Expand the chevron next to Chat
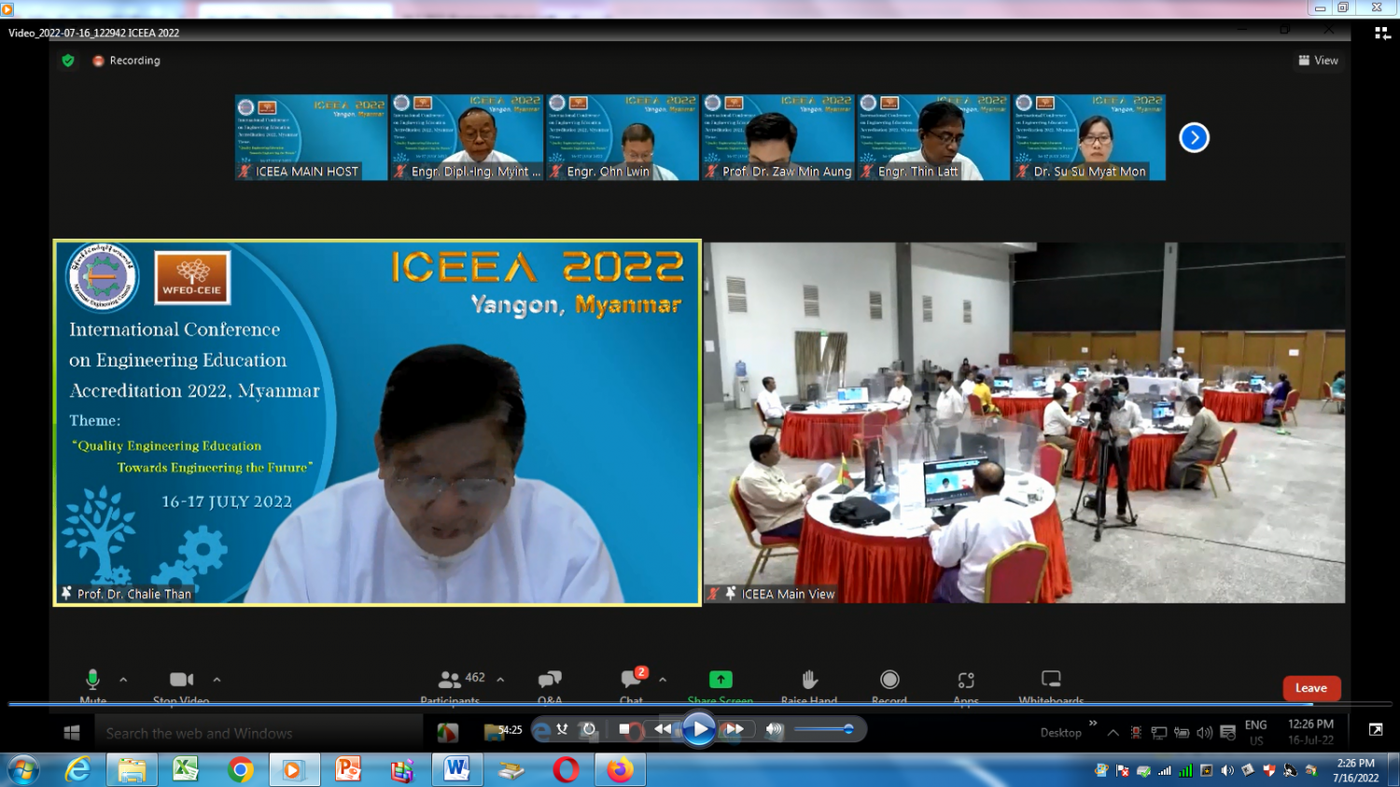This screenshot has height=787, width=1400. (x=663, y=680)
